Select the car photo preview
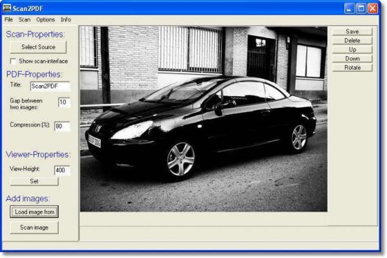 pyautogui.click(x=204, y=119)
